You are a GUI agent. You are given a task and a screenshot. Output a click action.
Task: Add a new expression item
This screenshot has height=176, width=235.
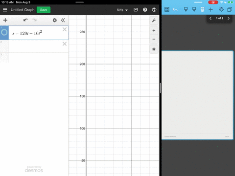[5, 20]
